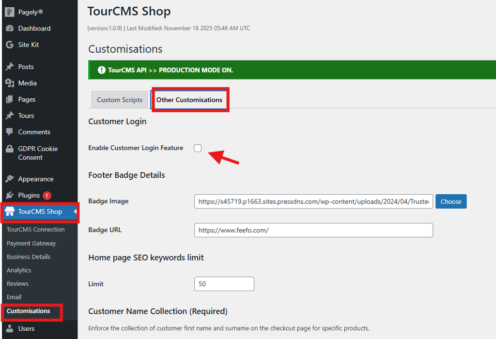
Task: Select the Other Customisations tab
Action: pyautogui.click(x=189, y=100)
